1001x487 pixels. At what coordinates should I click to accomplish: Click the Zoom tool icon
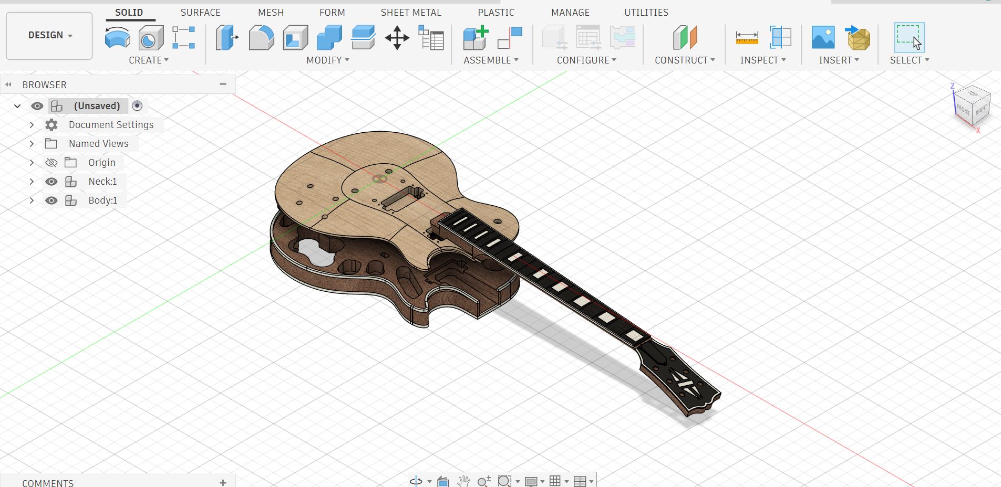(x=484, y=481)
